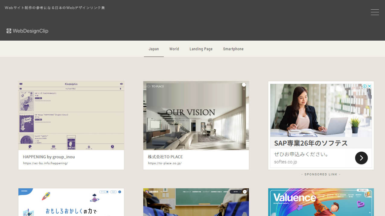Click the white circle on the TO PLACE thumbnail
The width and height of the screenshot is (385, 216).
(244, 85)
